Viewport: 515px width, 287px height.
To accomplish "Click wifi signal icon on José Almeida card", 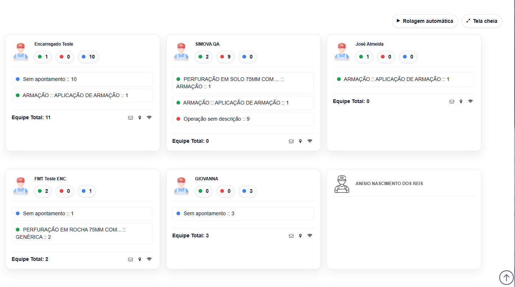I will point(470,102).
